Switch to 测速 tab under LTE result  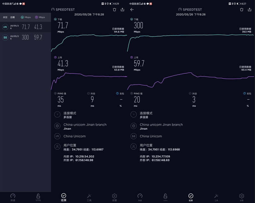point(13,197)
